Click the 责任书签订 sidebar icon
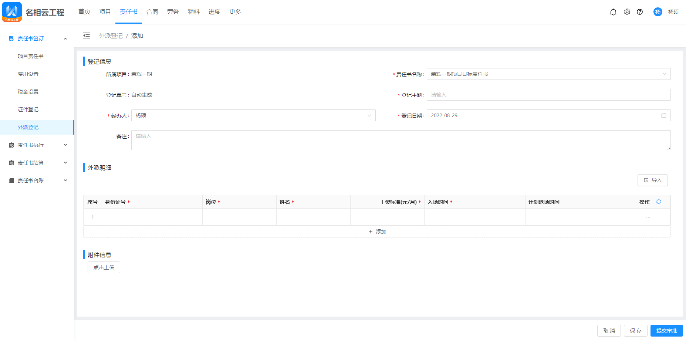 pos(11,38)
